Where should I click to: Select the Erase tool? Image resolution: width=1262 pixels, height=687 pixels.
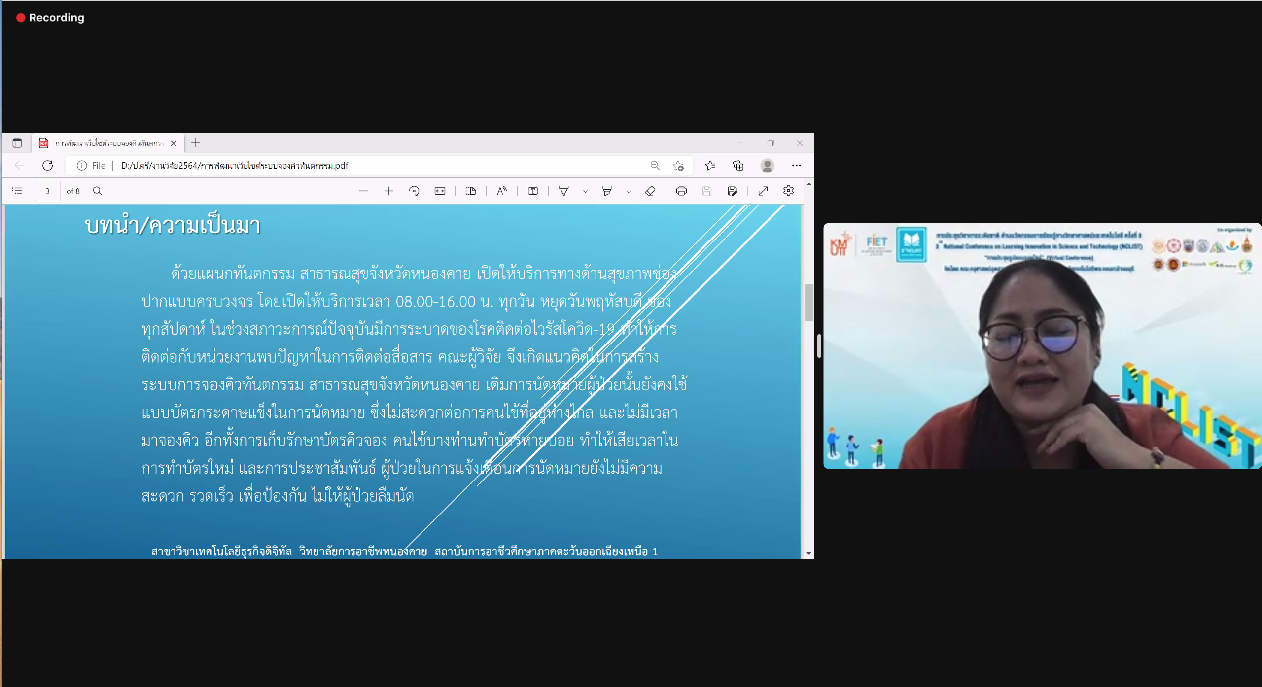[650, 191]
